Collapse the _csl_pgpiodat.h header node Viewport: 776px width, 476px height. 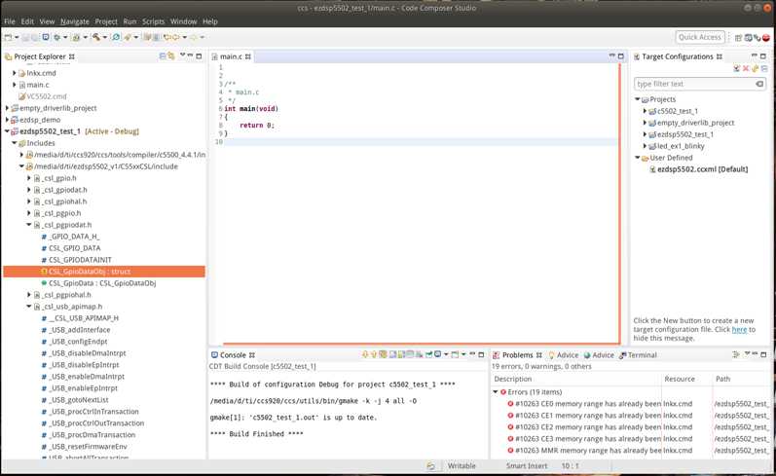[28, 225]
